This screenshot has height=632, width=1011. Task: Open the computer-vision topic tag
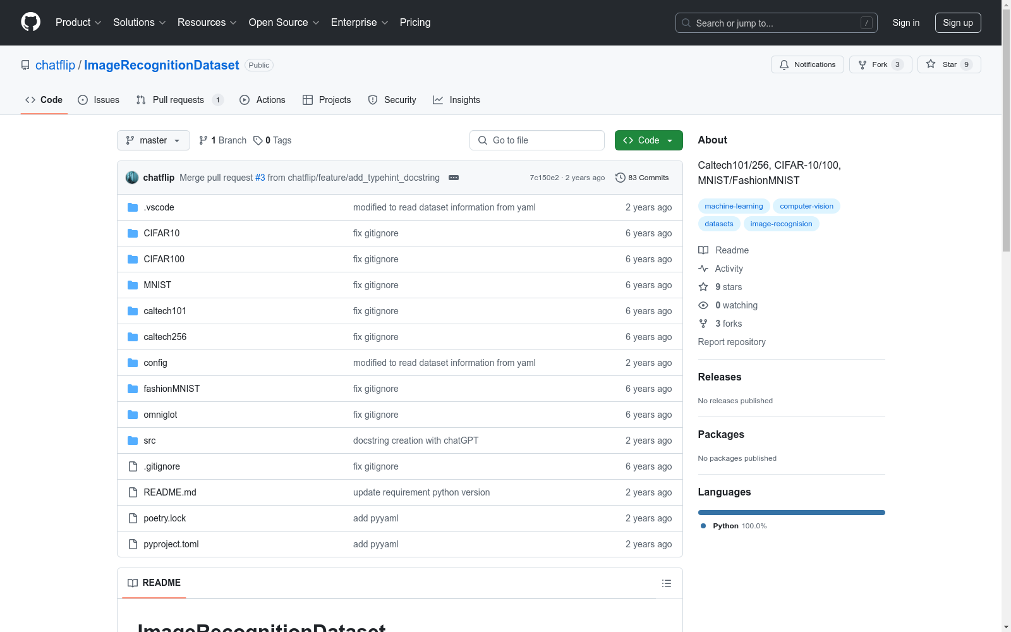point(806,206)
